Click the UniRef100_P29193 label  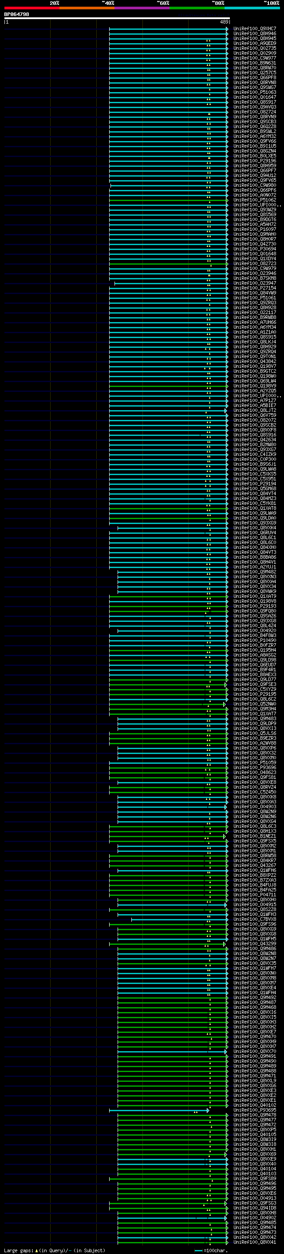coord(255,606)
